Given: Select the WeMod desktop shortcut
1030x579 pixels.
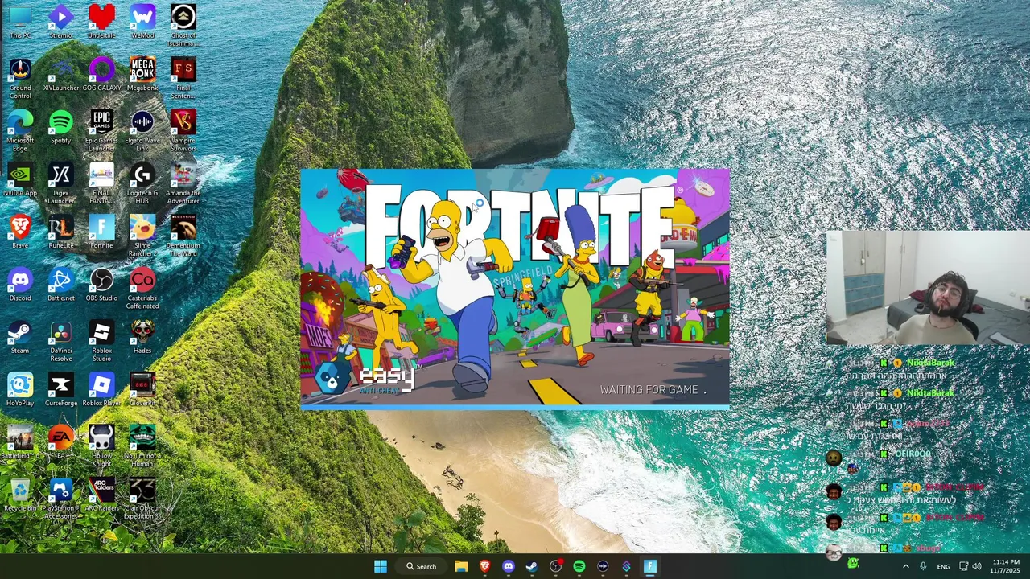Looking at the screenshot, I should tap(142, 22).
